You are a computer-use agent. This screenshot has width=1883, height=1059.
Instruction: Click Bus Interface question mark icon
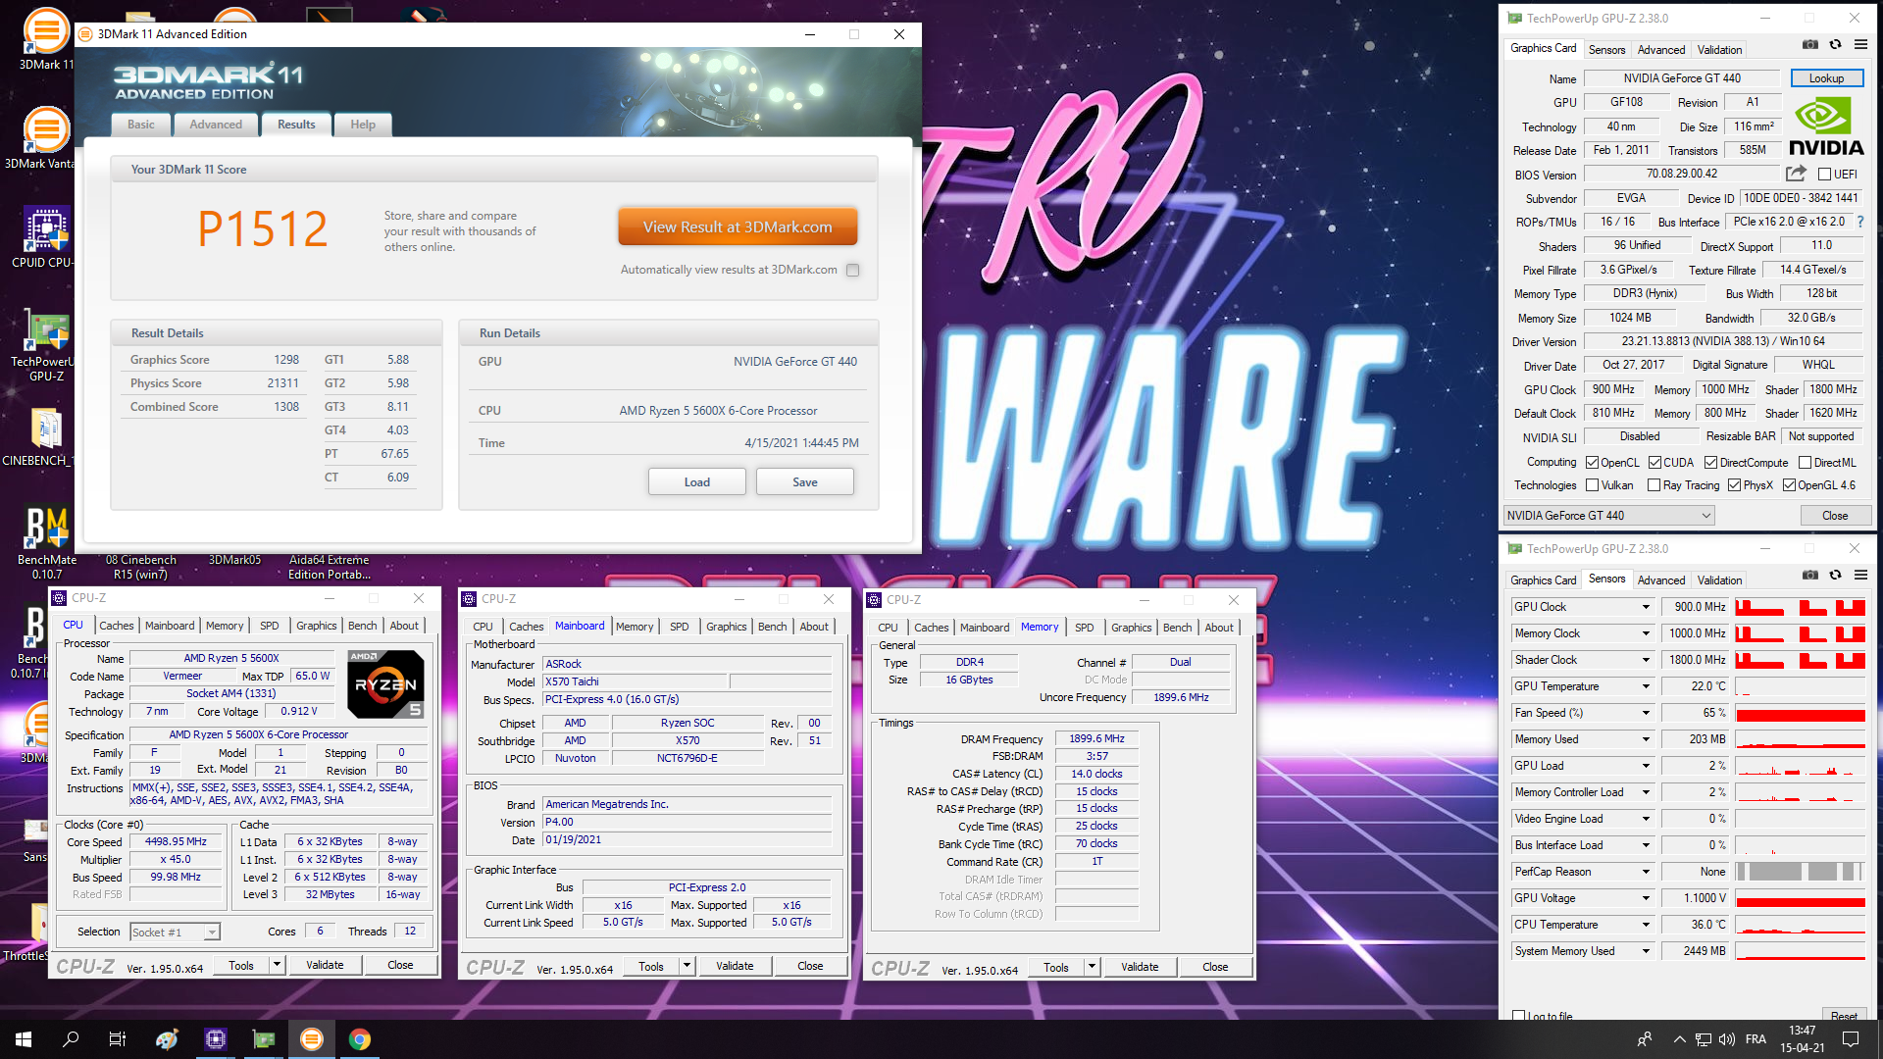point(1860,222)
